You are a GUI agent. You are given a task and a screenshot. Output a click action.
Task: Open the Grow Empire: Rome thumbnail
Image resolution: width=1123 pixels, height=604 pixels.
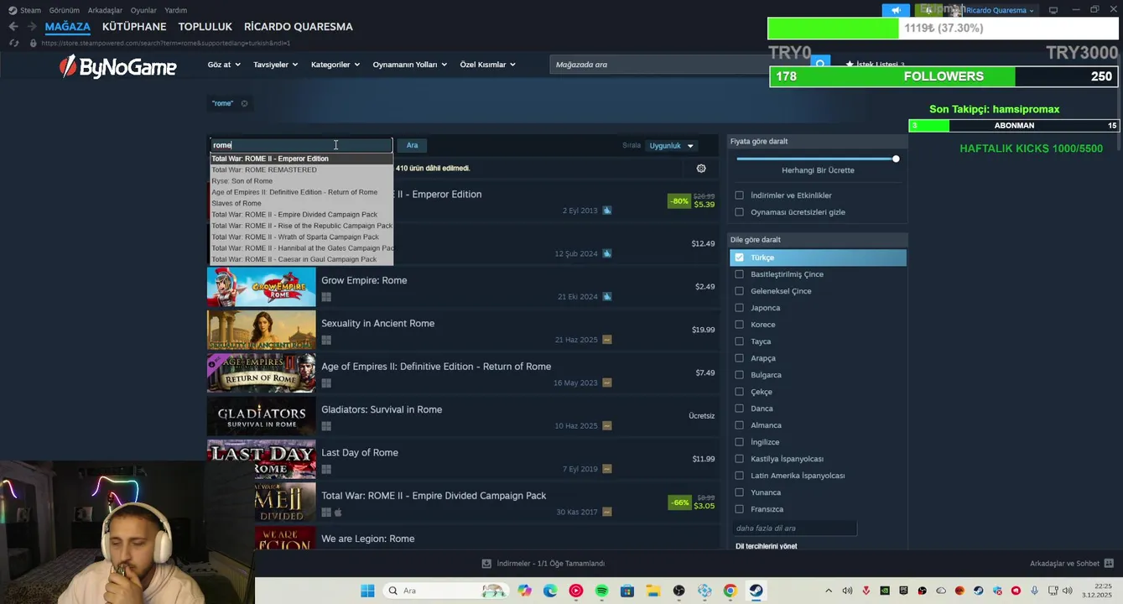262,287
